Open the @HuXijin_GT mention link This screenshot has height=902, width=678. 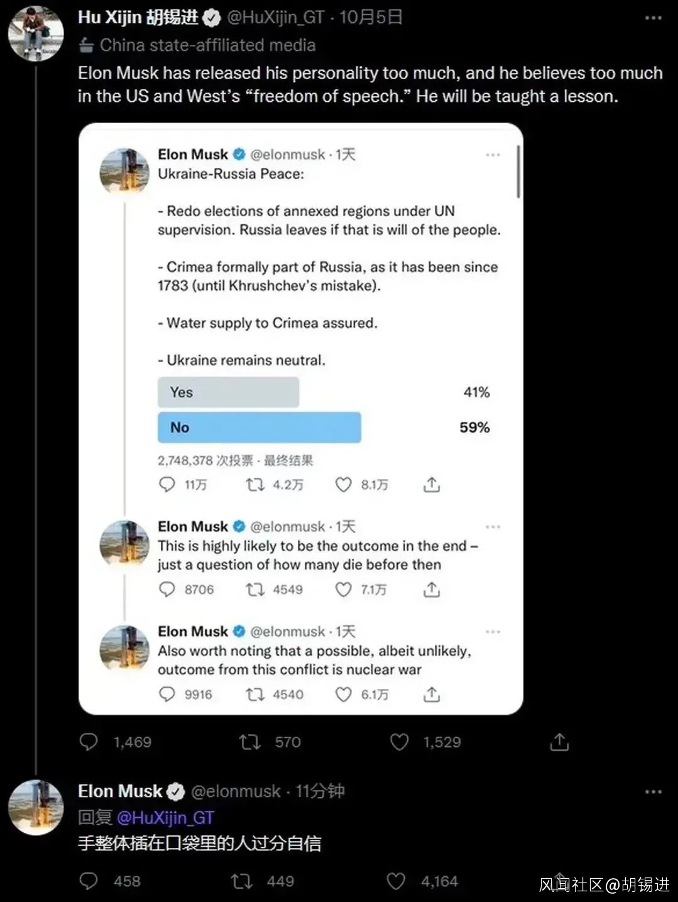pos(165,818)
